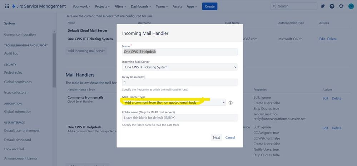This screenshot has width=357, height=166.
Task: Click the Microsoft OAuth authentication cell
Action: click(290, 39)
